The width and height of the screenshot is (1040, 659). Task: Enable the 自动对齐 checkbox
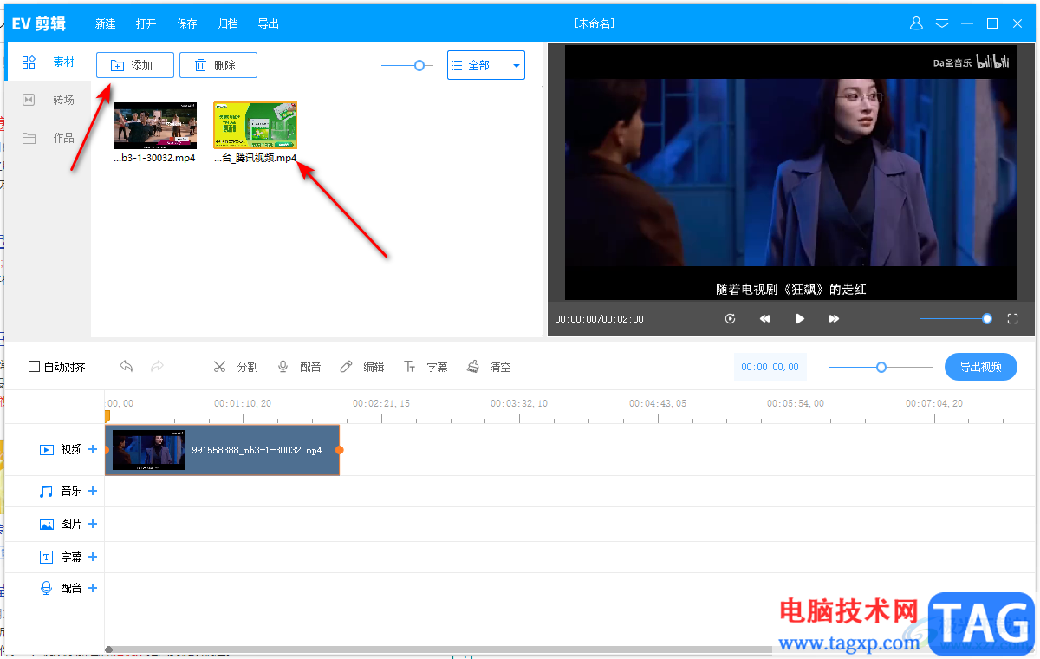coord(34,367)
